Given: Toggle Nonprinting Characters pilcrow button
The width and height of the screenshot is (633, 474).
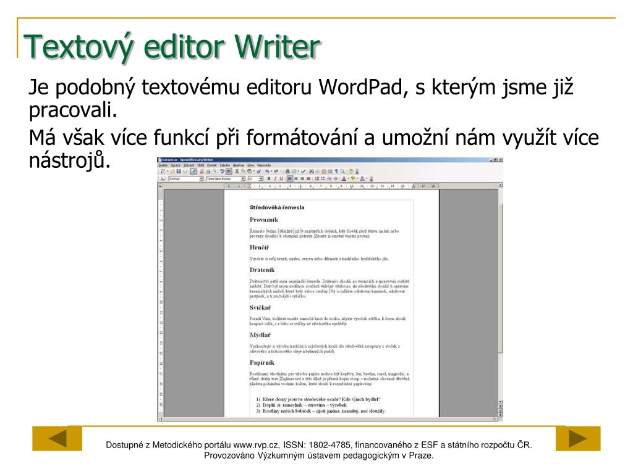Looking at the screenshot, I should click(x=336, y=171).
